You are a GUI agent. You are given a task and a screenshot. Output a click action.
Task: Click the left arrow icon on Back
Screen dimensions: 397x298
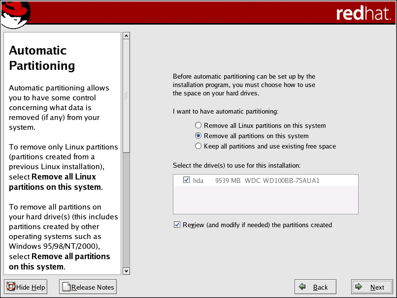(302, 287)
